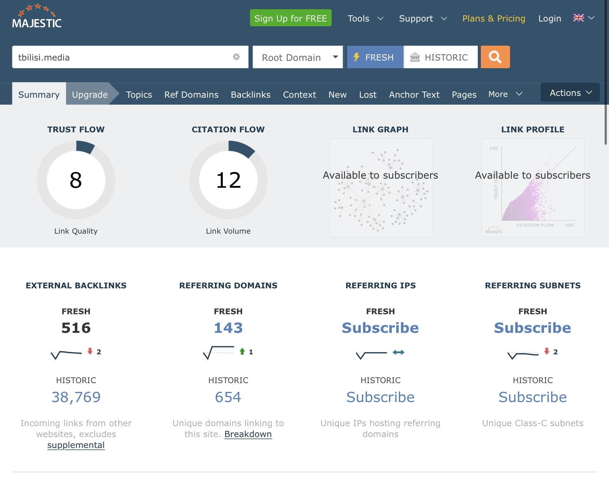Click the supplemental link
This screenshot has width=609, height=479.
76,445
